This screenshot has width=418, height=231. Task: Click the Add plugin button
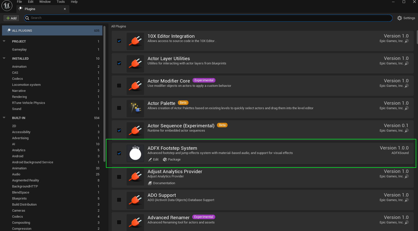click(11, 18)
